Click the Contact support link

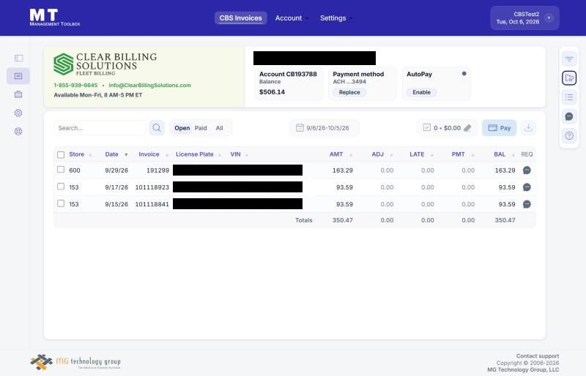pyautogui.click(x=538, y=356)
